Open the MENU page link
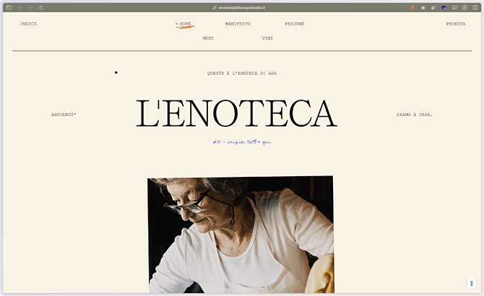 (x=208, y=38)
